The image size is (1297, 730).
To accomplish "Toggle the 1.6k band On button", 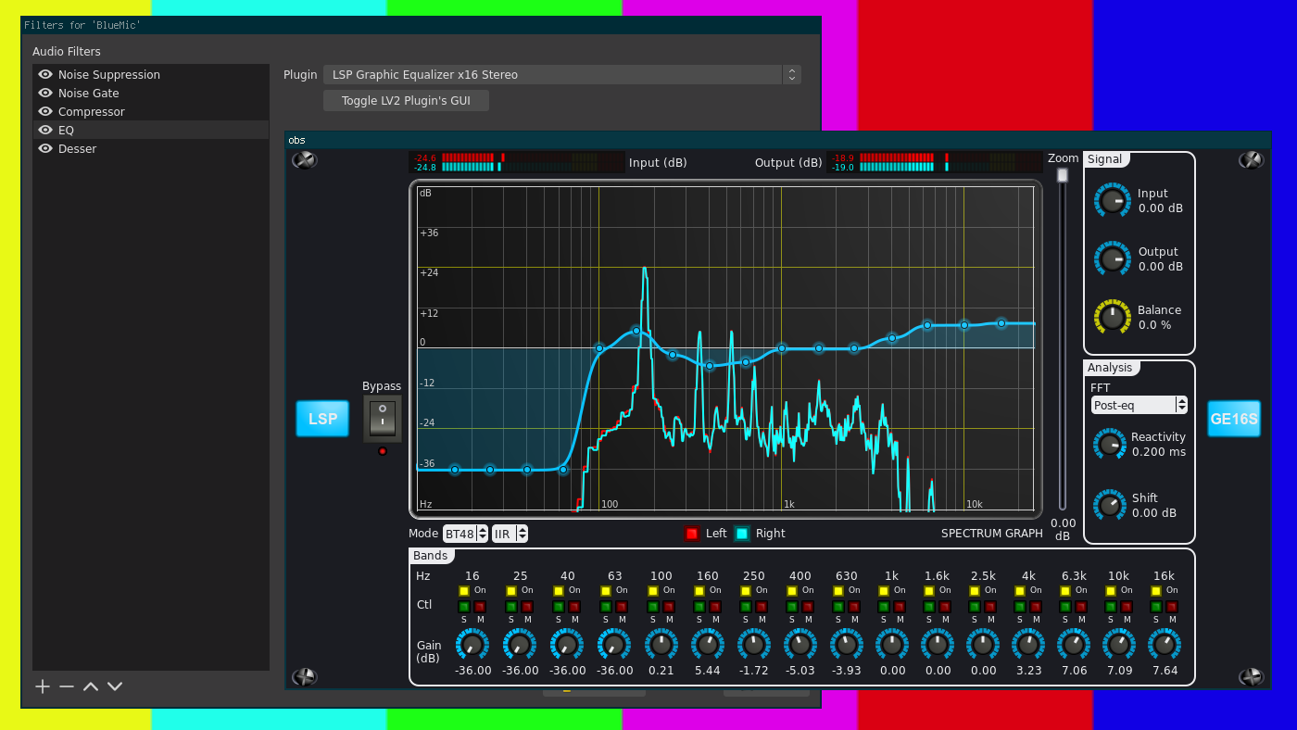I will (x=929, y=591).
